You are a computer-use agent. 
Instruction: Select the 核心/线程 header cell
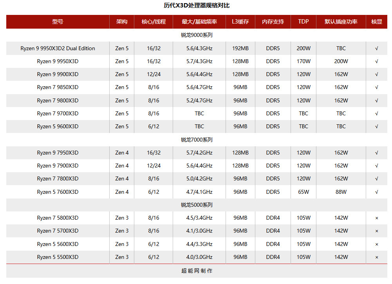coord(154,22)
